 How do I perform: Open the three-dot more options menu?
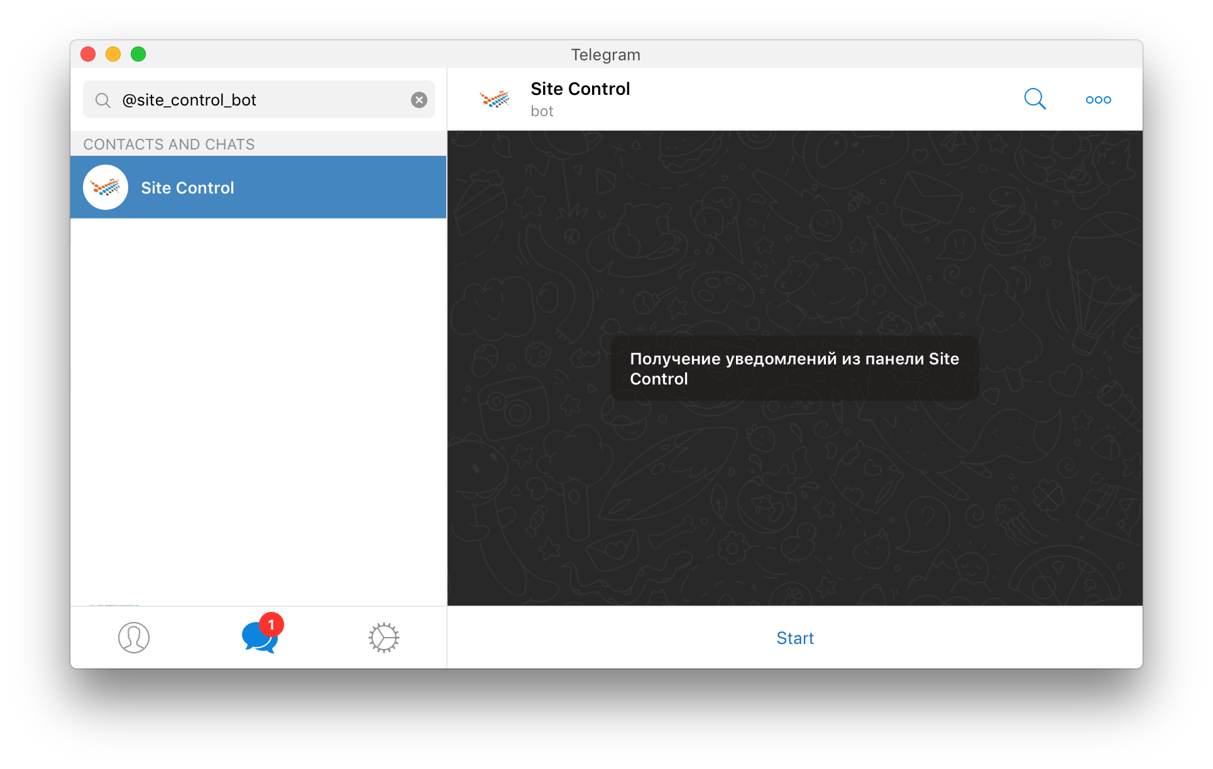(1098, 100)
